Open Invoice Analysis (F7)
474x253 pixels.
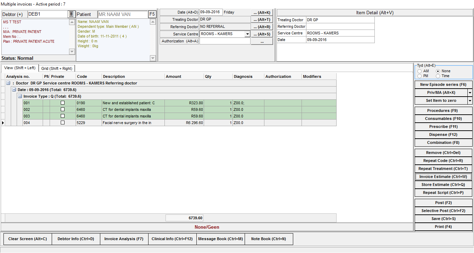tap(124, 239)
